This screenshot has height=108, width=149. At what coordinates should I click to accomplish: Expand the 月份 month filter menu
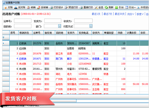131,14
